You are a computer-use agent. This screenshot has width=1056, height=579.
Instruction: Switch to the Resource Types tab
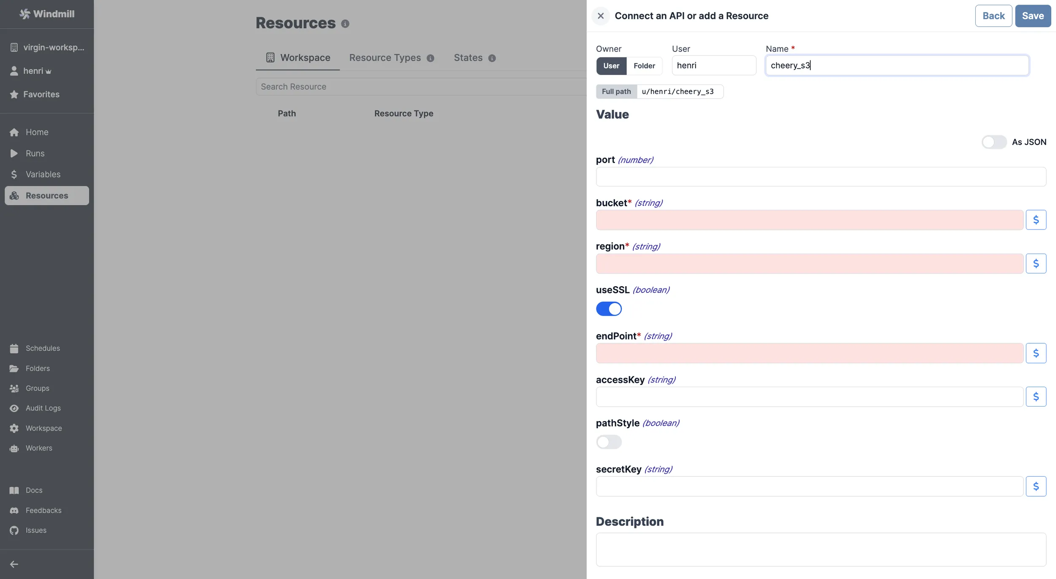pyautogui.click(x=384, y=57)
